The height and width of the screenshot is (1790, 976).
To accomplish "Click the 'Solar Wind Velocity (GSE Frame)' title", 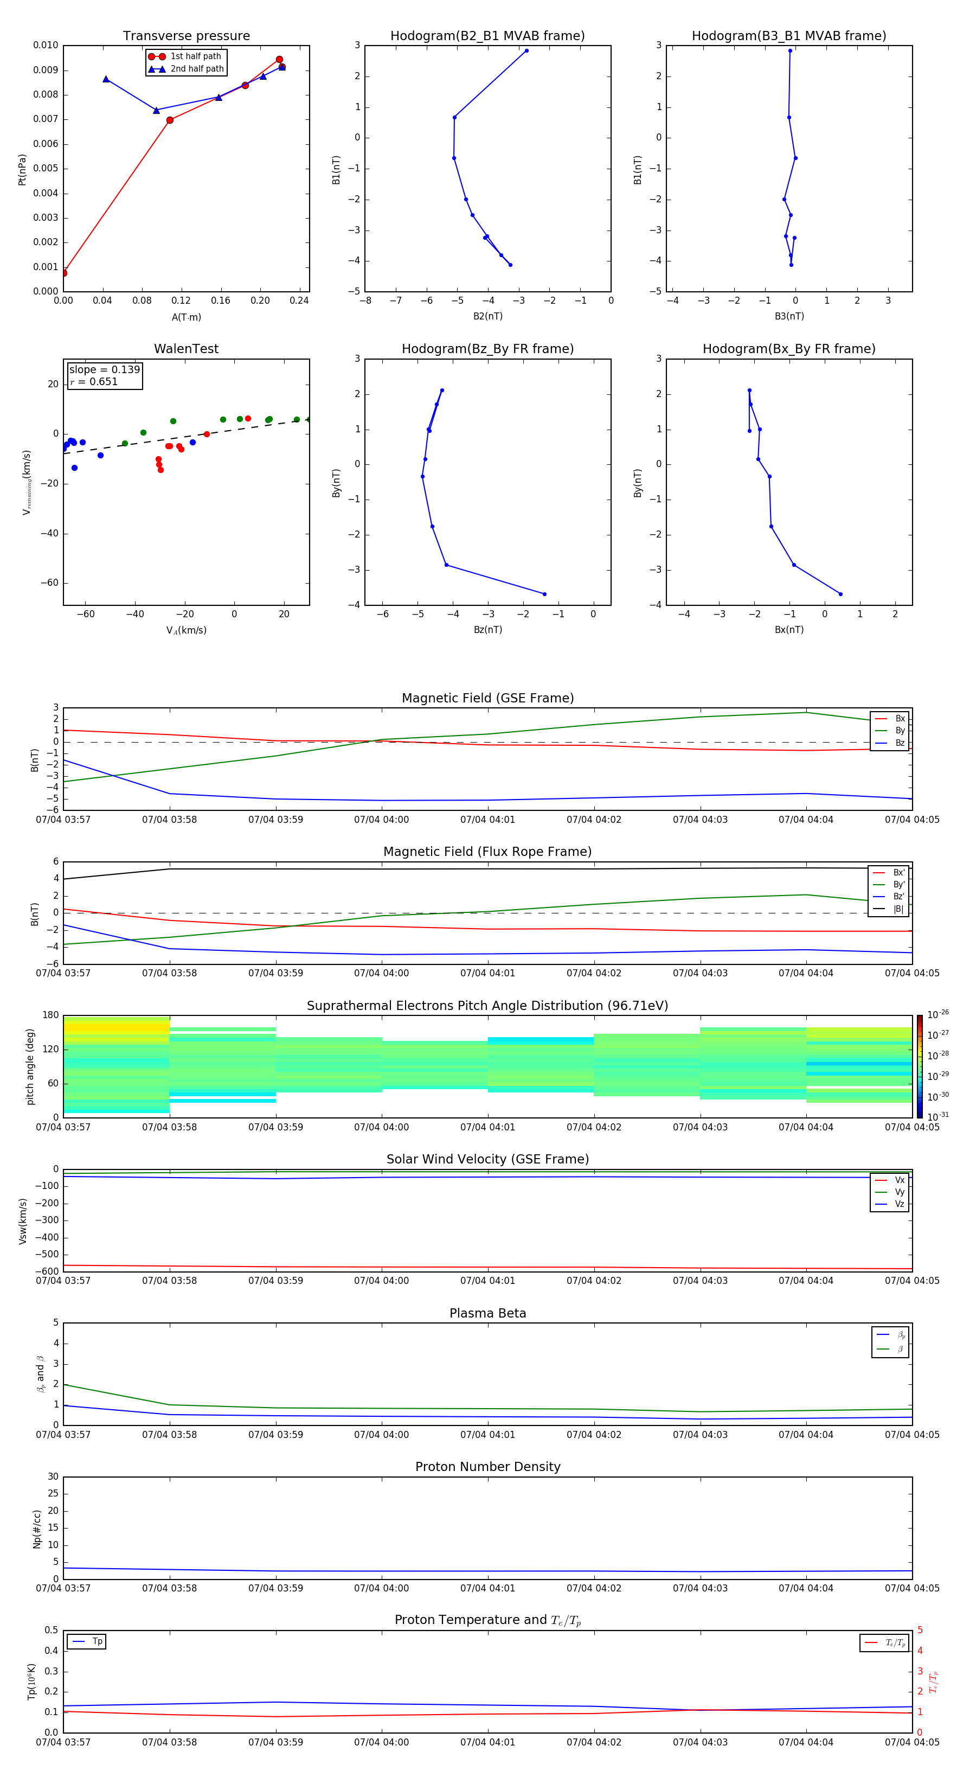I will tap(487, 1160).
